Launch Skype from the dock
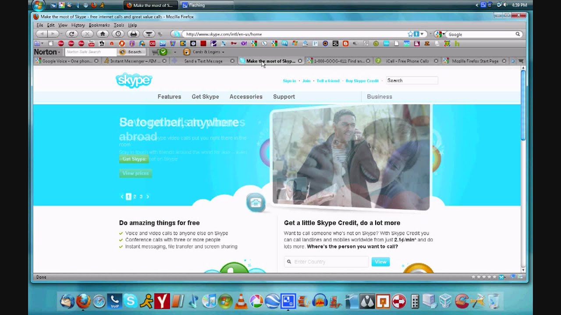The image size is (561, 315). pos(130,301)
